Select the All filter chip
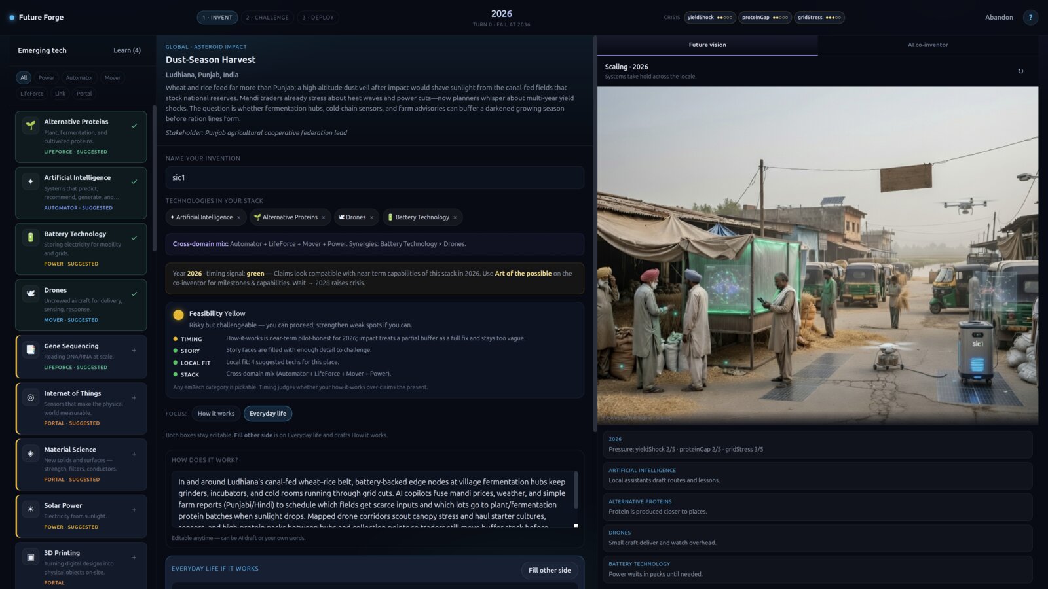This screenshot has width=1048, height=589. coord(24,78)
